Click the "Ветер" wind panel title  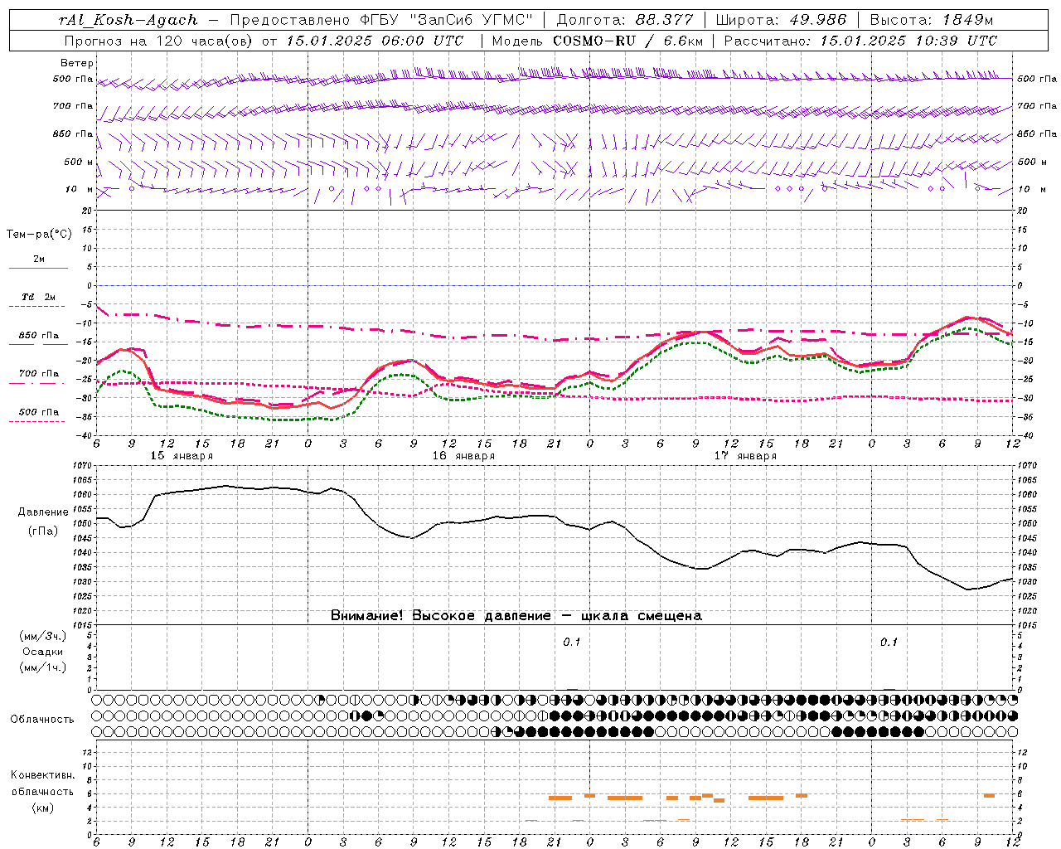(77, 63)
